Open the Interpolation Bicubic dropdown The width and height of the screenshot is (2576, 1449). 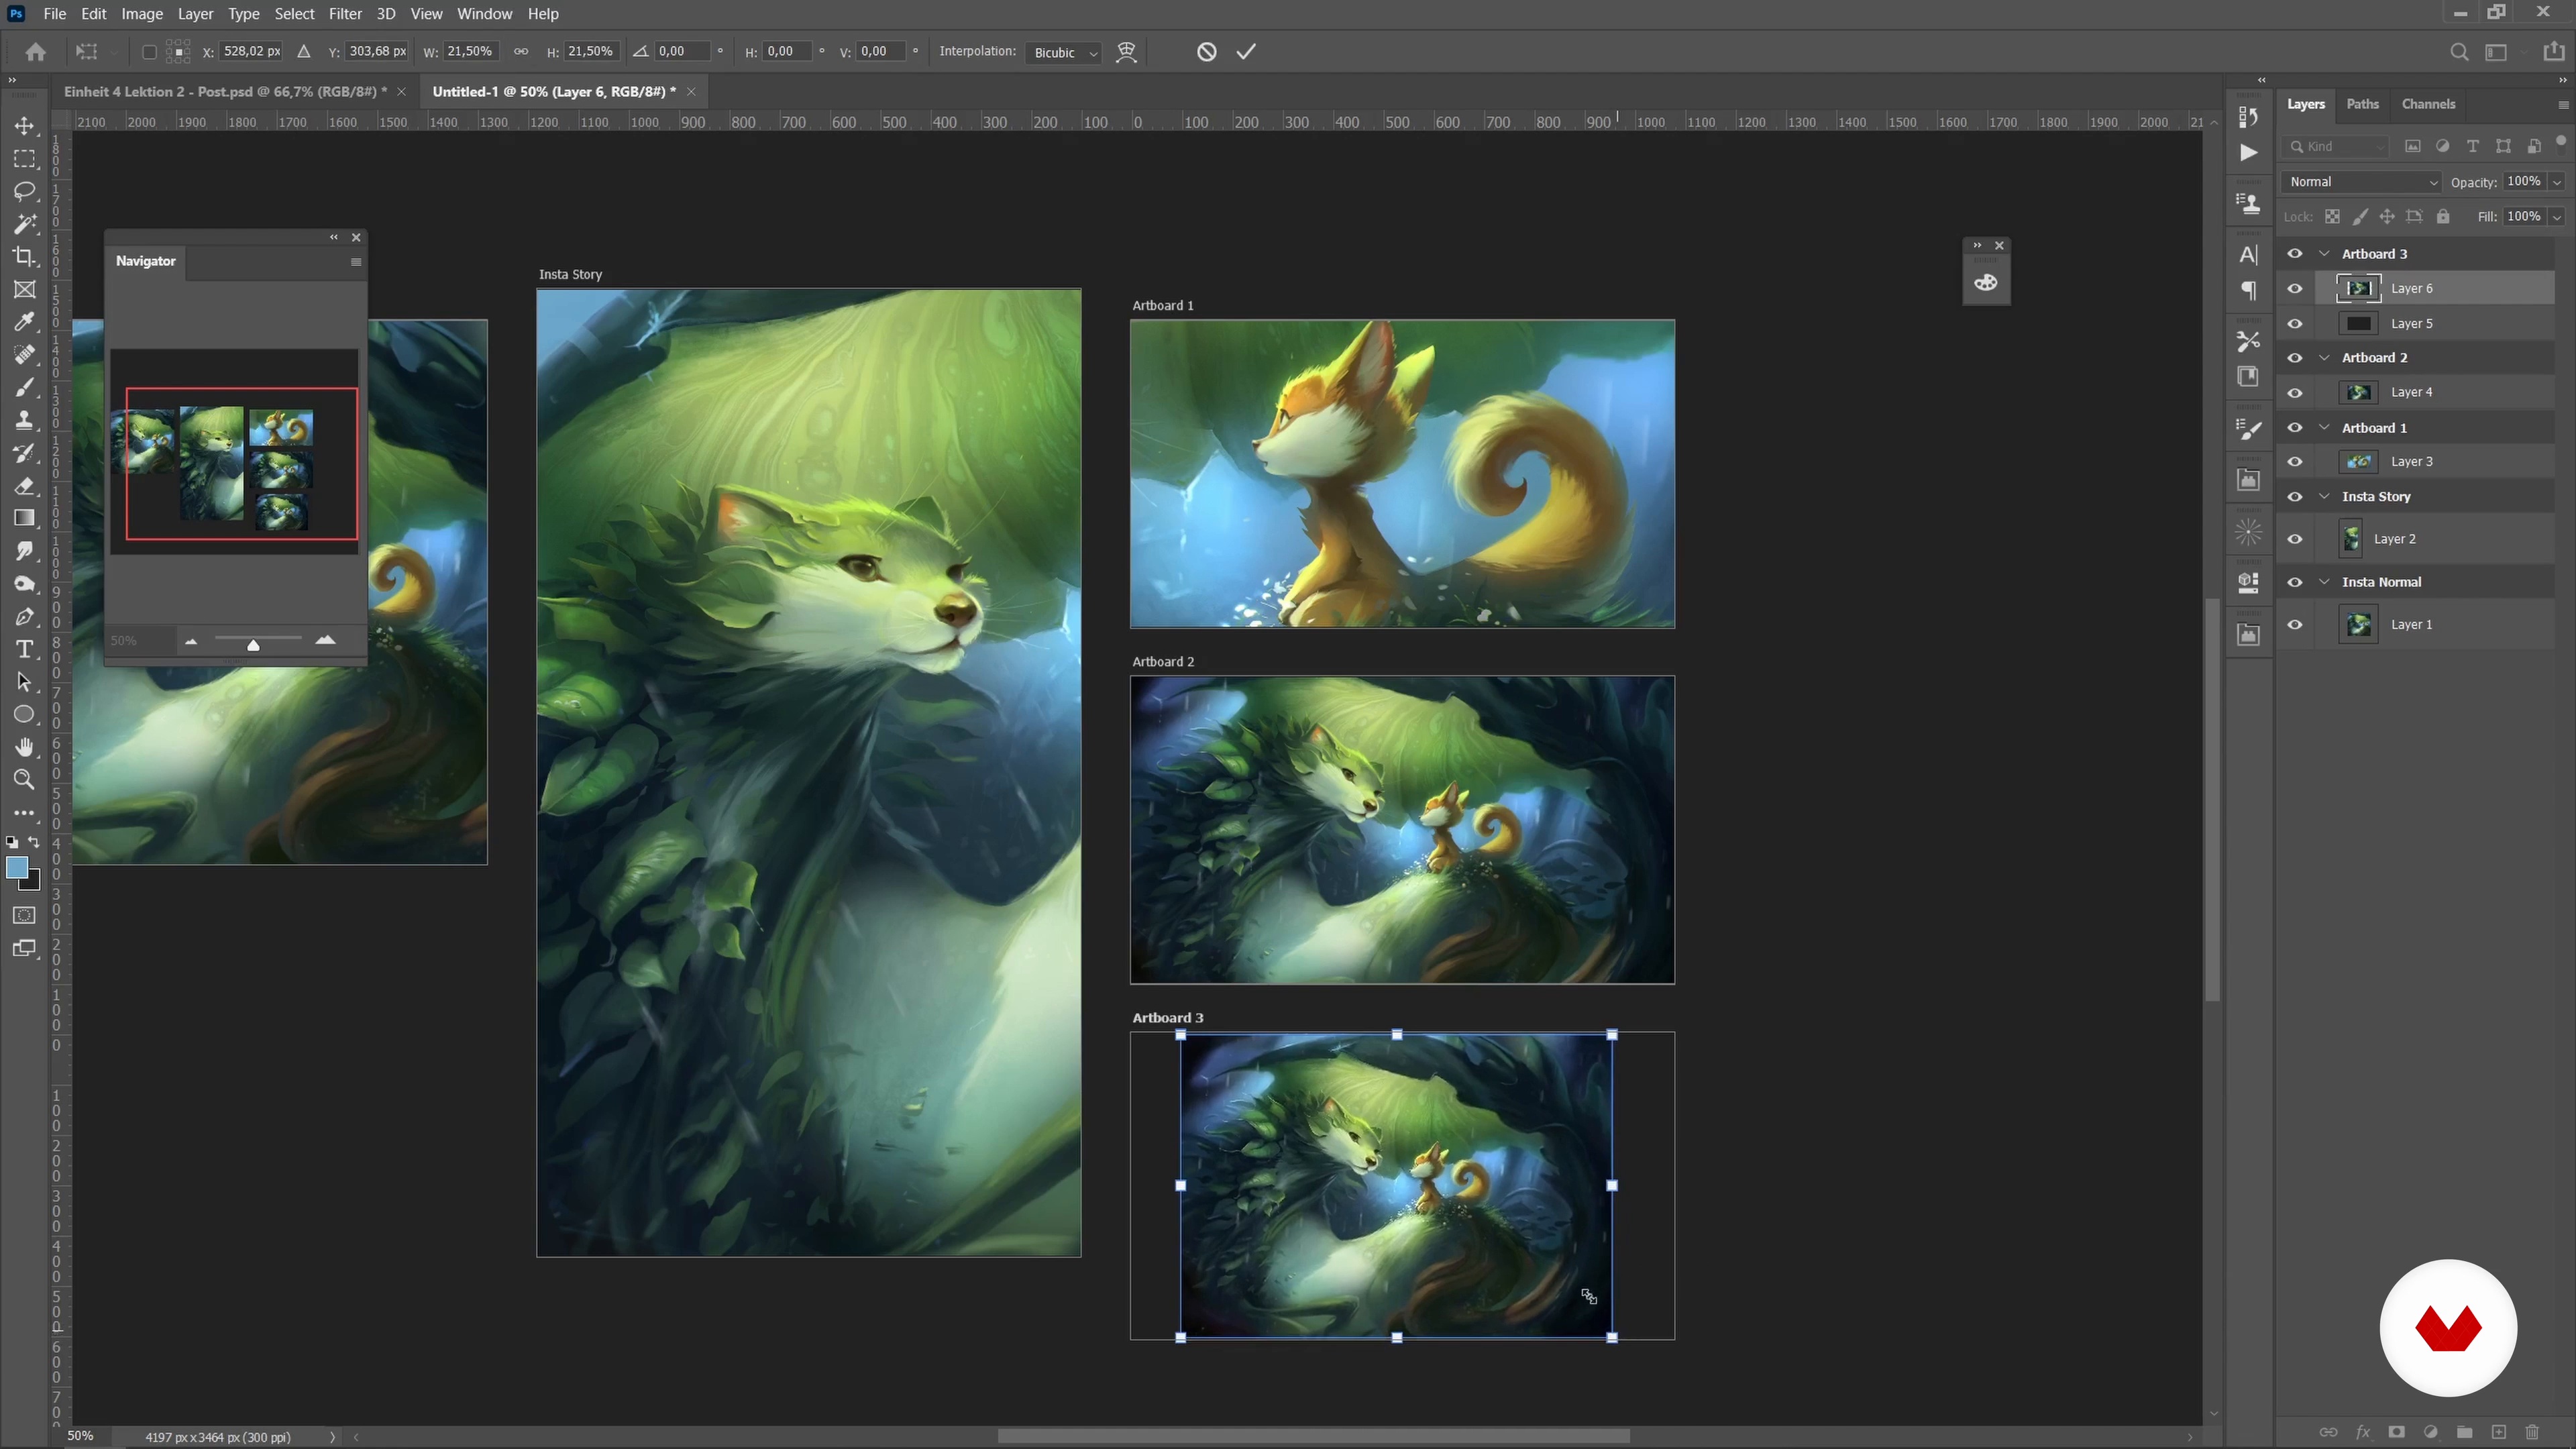click(1064, 52)
